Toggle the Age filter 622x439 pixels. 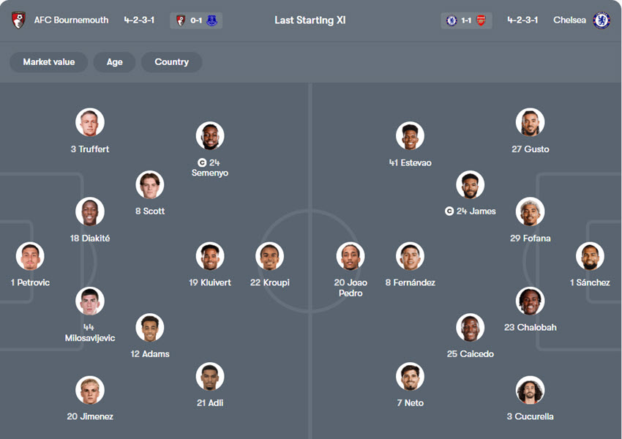[114, 62]
